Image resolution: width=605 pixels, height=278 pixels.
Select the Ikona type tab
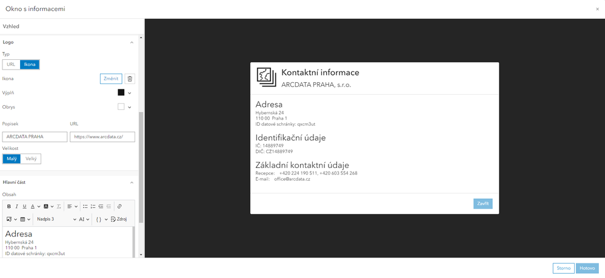point(30,64)
